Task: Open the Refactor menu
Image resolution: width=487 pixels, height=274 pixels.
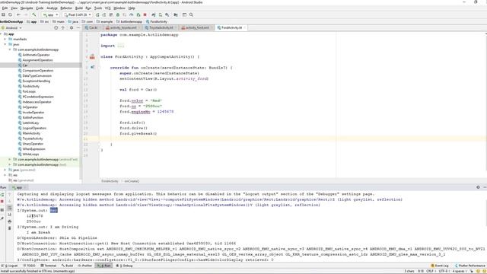Action: tap(66, 8)
